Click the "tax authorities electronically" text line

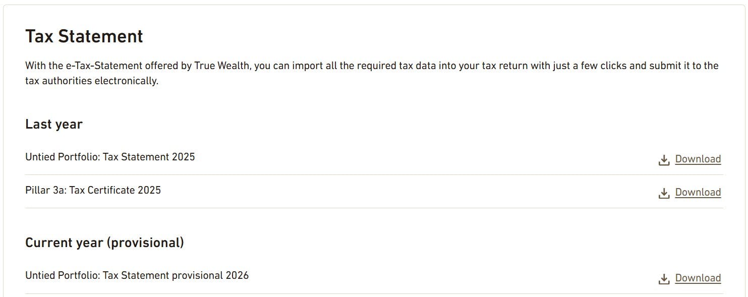pos(92,81)
